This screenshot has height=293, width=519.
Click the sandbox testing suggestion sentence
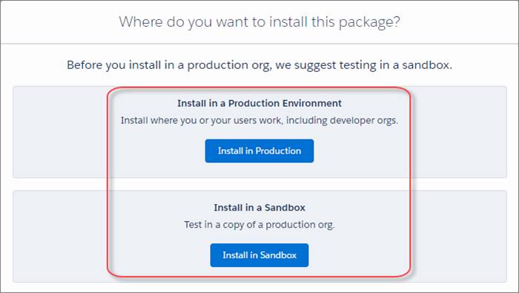coord(259,65)
